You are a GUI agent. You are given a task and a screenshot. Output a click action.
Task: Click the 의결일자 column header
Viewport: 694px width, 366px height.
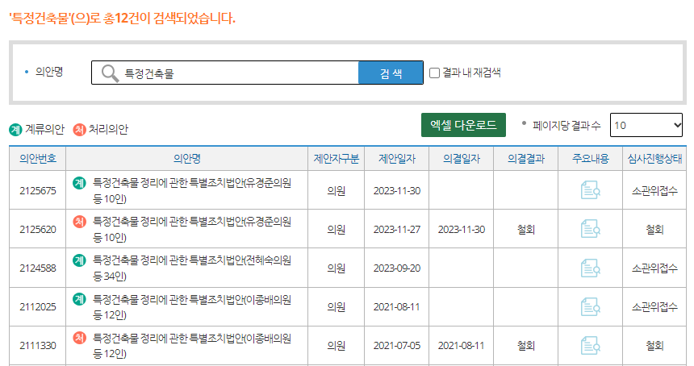pyautogui.click(x=462, y=158)
